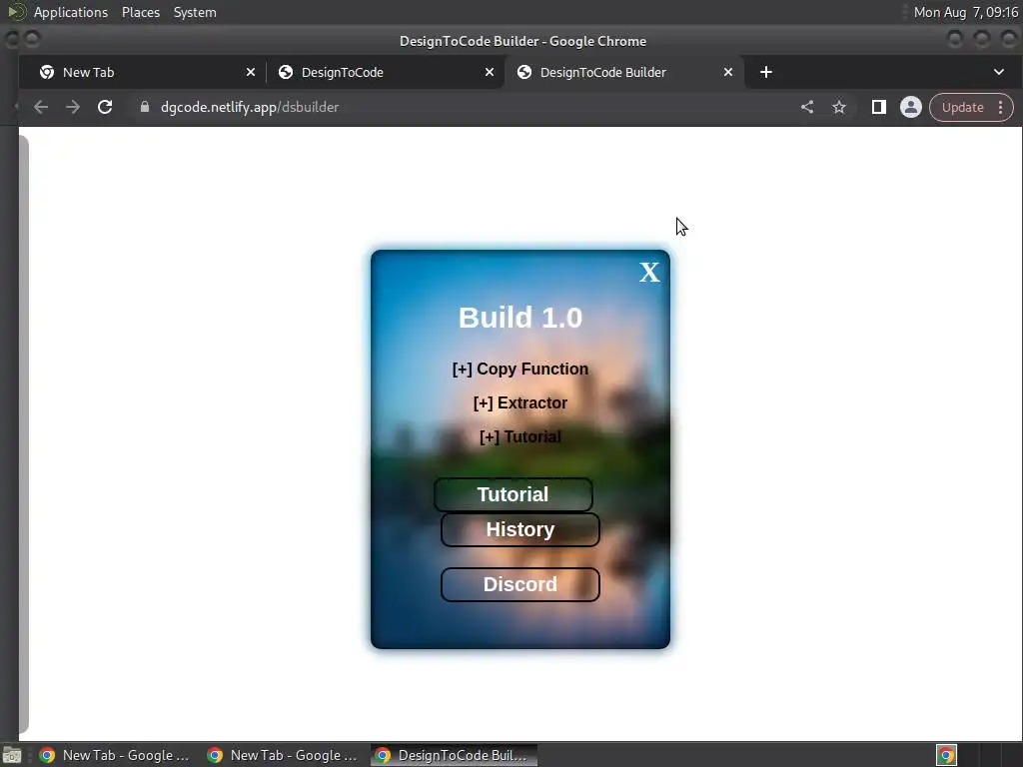Click the Chrome Update button
The width and height of the screenshot is (1023, 767).
(962, 108)
